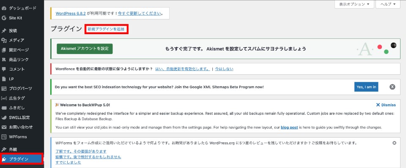
Task: Click the ブログパーツ sidebar icon
Action: coord(4,88)
